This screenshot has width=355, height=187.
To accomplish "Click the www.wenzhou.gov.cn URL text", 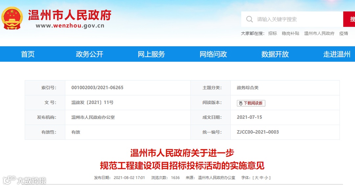I will (x=70, y=26).
